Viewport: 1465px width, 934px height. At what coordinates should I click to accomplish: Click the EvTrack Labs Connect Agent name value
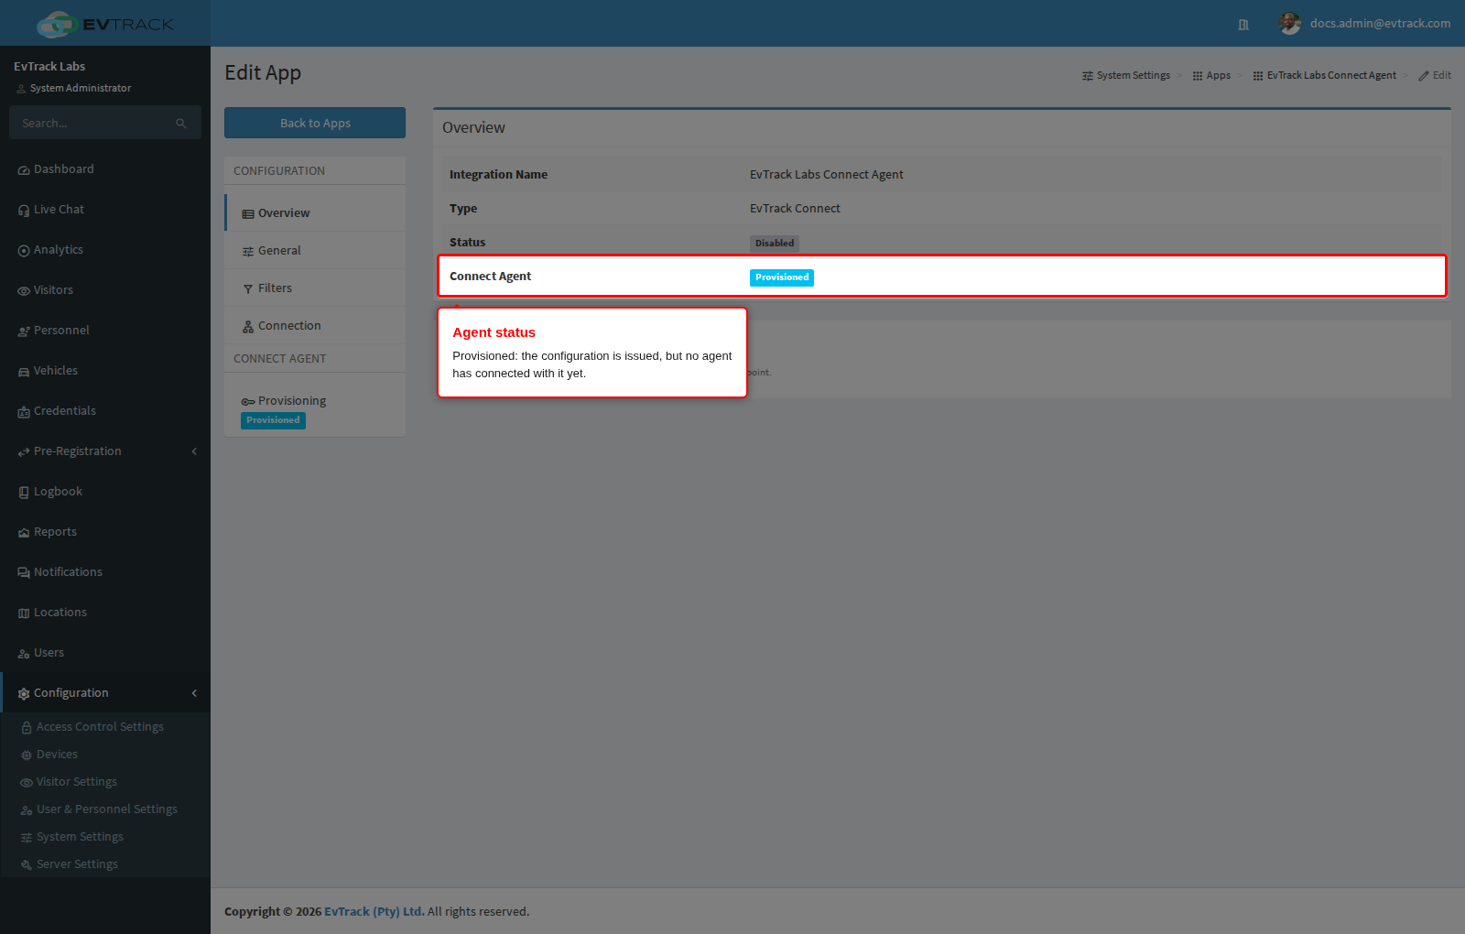(x=826, y=175)
